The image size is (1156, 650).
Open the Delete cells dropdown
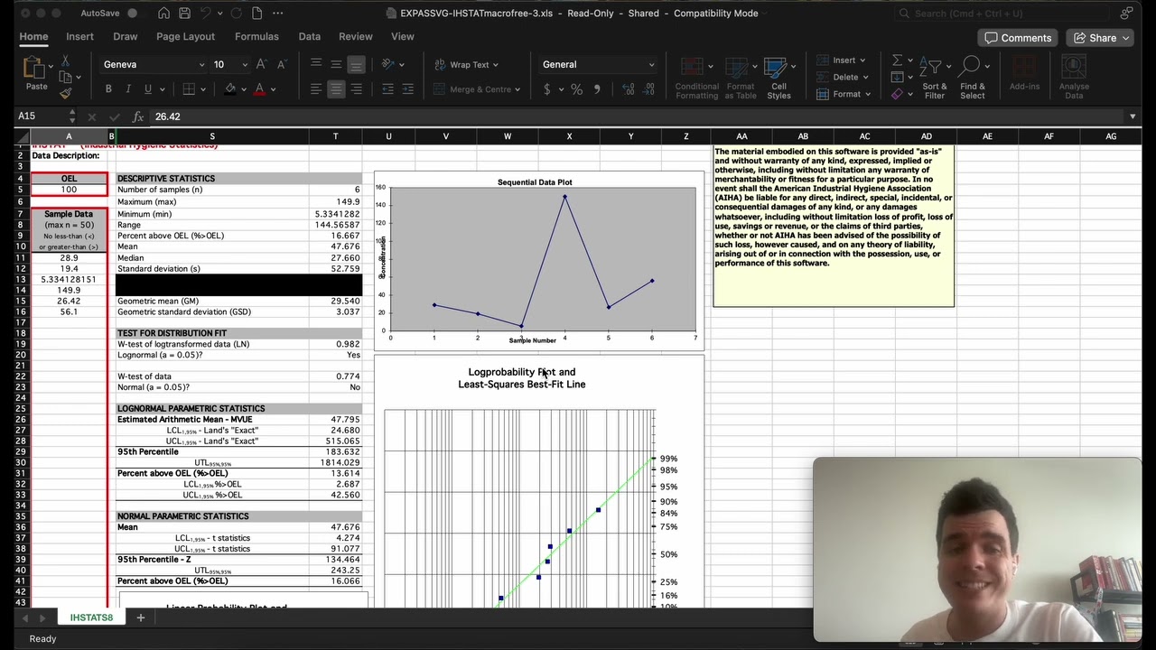[868, 77]
